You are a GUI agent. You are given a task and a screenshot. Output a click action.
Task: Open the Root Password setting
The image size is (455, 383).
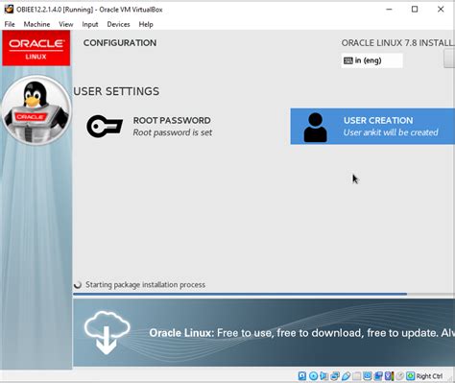150,127
